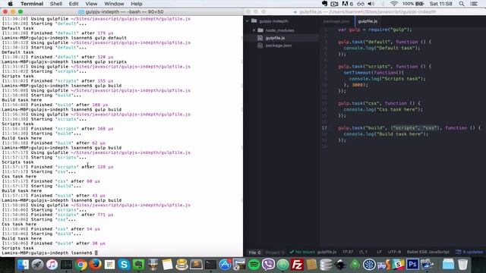Image resolution: width=486 pixels, height=273 pixels.
Task: Open the volume control in menu bar
Action: coord(371,4)
